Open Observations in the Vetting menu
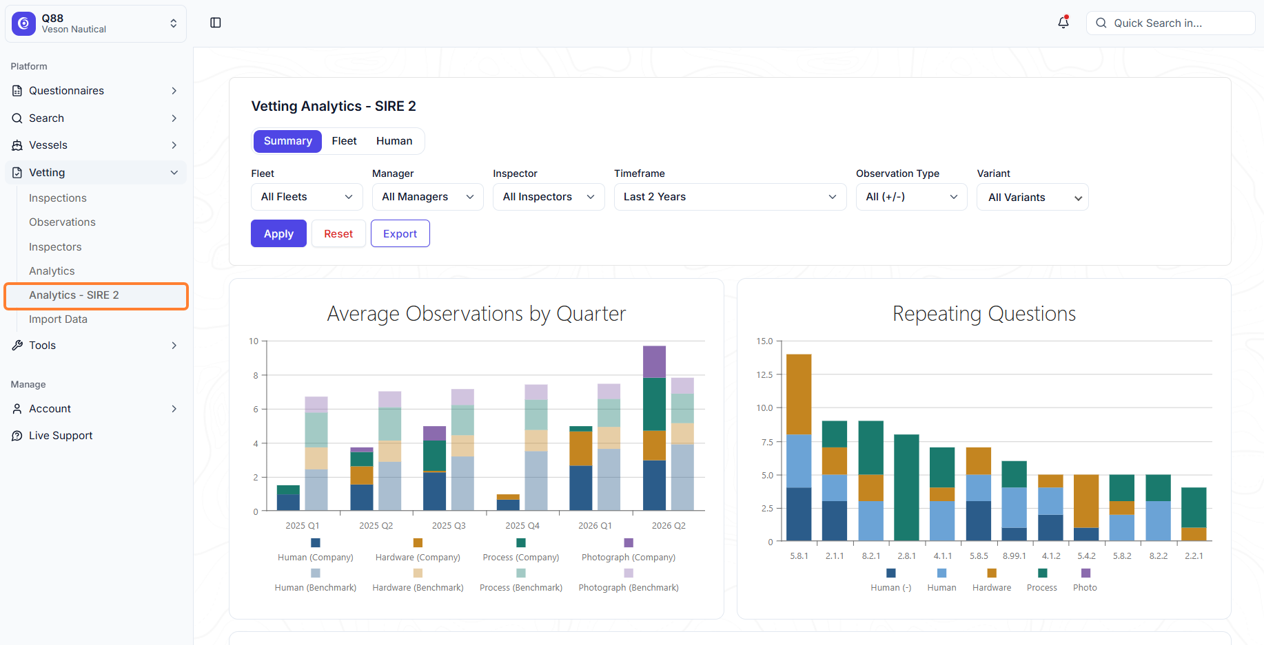 [62, 222]
